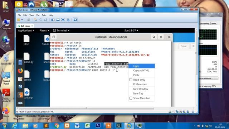Expand the Terminal app menu
Viewport: 229px width, 129px height.
point(61,30)
